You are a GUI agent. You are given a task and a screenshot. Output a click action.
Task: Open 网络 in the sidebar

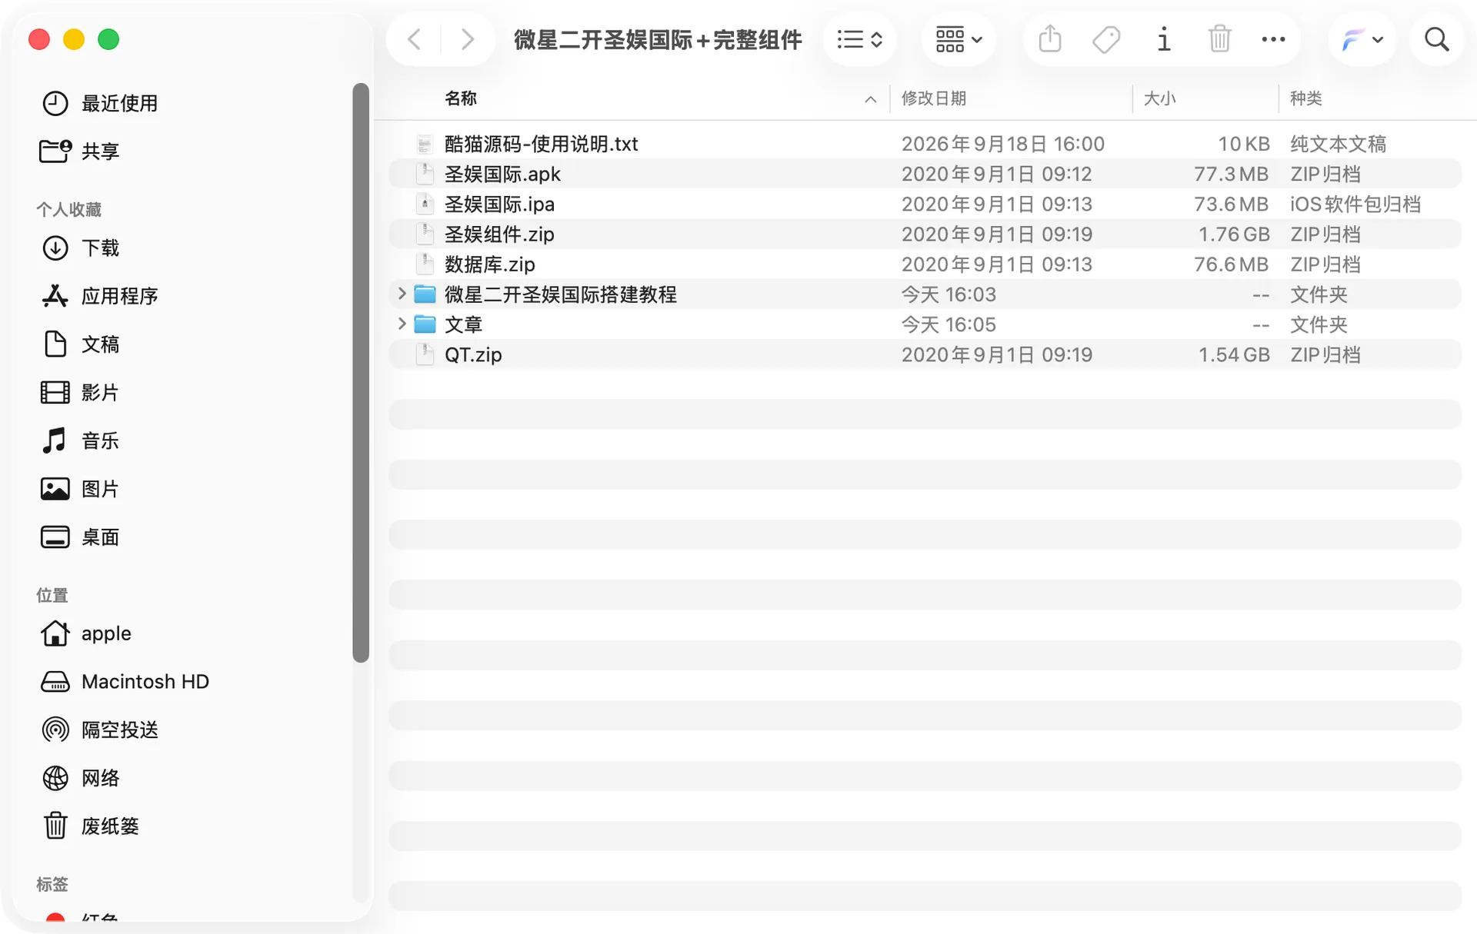pos(80,778)
